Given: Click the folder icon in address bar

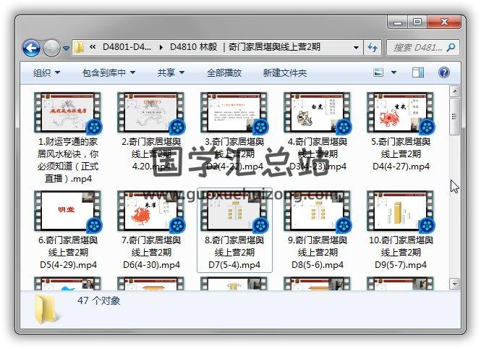Looking at the screenshot, I should [x=80, y=48].
